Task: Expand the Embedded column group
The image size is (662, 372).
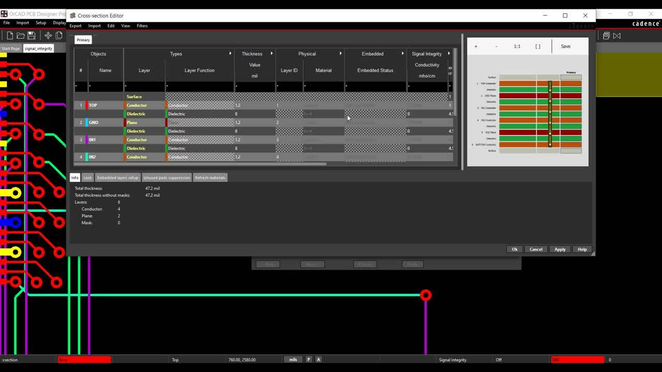Action: click(x=402, y=54)
